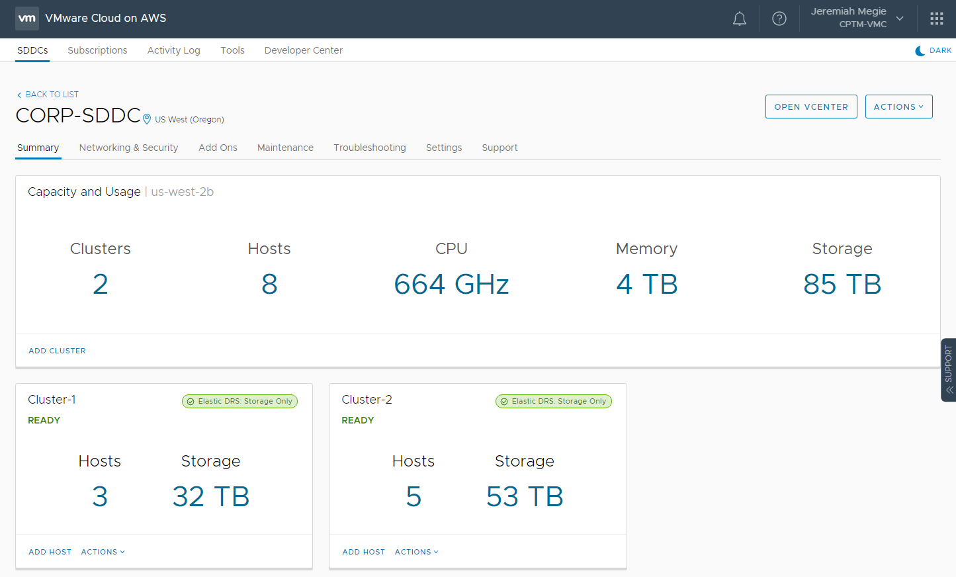The height and width of the screenshot is (577, 956).
Task: Open the help question mark icon
Action: coord(779,19)
